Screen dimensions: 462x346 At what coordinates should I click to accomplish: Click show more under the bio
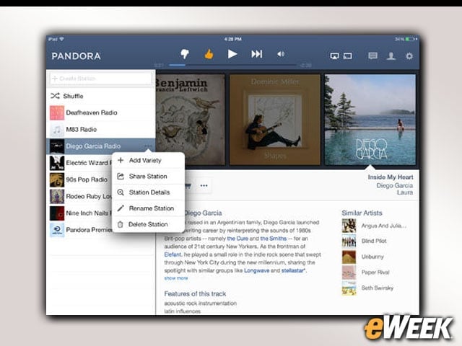click(176, 278)
